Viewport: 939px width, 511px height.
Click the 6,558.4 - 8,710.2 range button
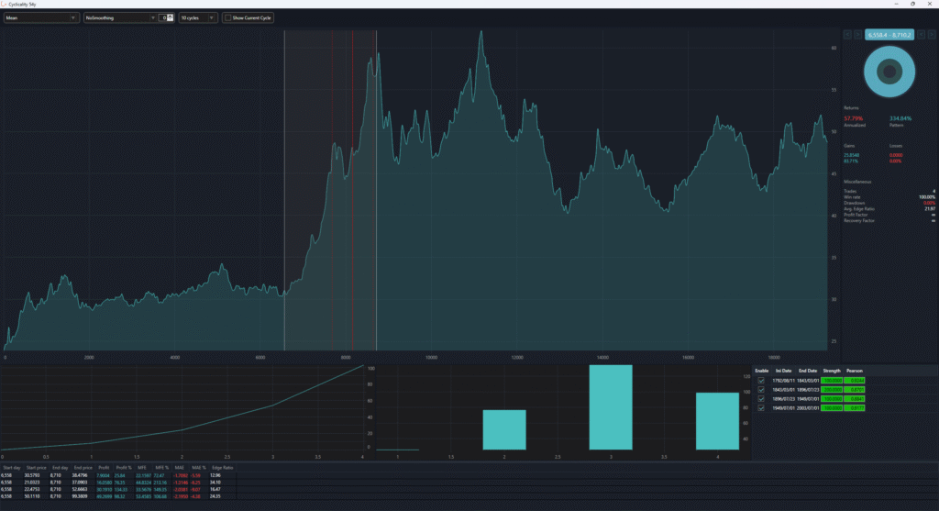[x=889, y=35]
